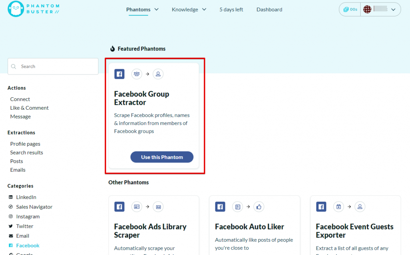Click the search magnifier icon
Screen dimensions: 410x255
pyautogui.click(x=14, y=66)
